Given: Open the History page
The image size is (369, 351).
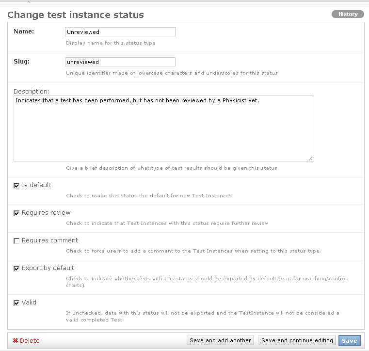Looking at the screenshot, I should click(x=348, y=14).
